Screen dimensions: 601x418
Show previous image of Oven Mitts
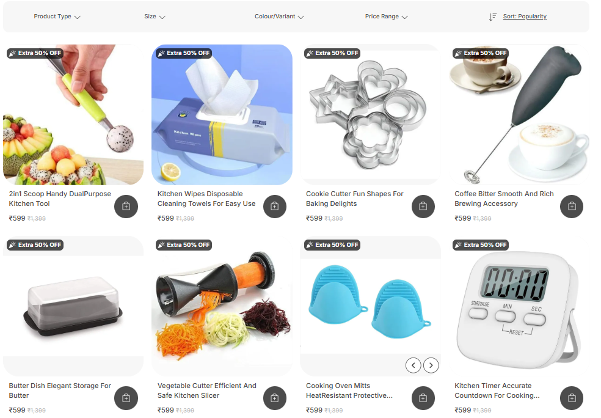coord(413,365)
